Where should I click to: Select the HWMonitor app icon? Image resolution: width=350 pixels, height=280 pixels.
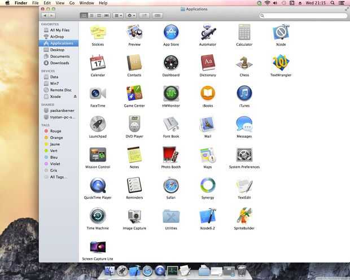[171, 94]
